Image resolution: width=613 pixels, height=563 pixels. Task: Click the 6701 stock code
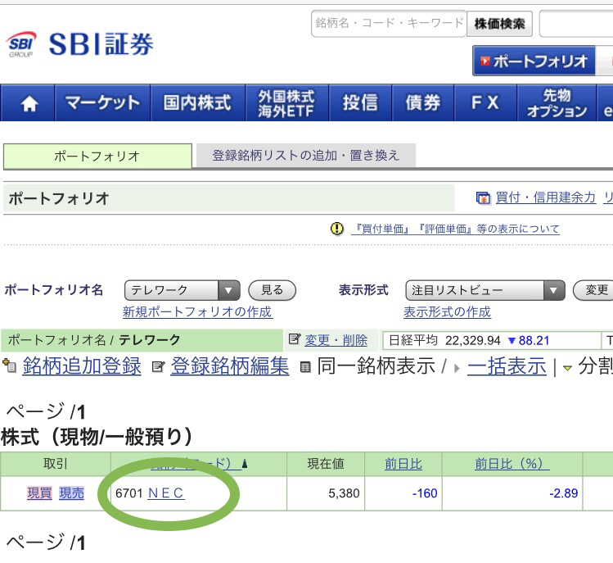point(129,493)
